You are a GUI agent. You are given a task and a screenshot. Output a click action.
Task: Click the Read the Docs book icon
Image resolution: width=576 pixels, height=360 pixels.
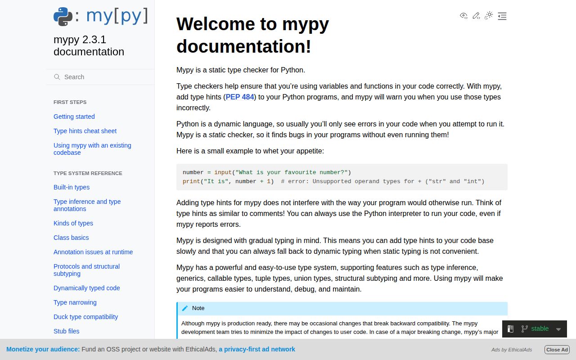tap(510, 329)
